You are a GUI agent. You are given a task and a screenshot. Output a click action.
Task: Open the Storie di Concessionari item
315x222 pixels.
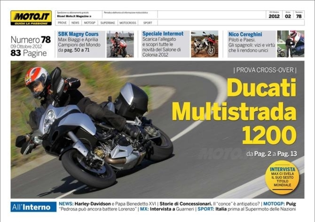pyautogui.click(x=209, y=204)
